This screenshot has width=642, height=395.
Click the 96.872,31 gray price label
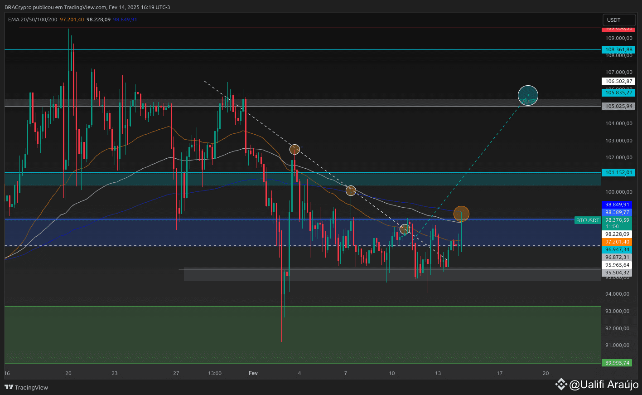617,257
